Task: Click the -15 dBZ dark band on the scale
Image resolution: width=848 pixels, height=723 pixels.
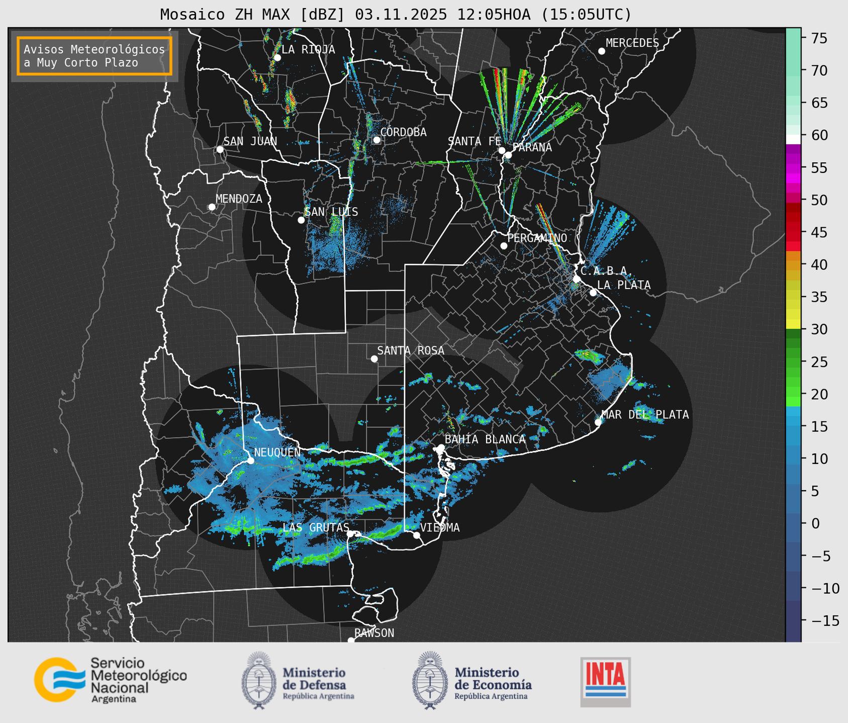Action: [793, 620]
